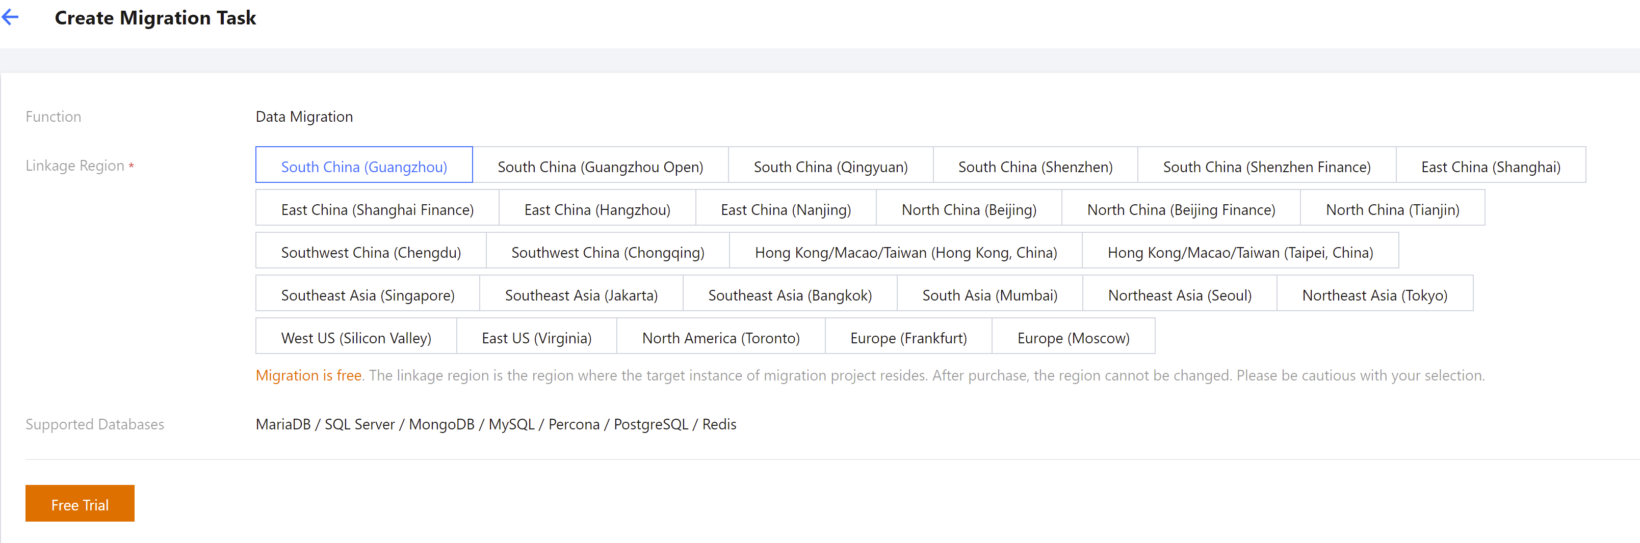
Task: Select North China (Beijing) region
Action: pos(969,208)
